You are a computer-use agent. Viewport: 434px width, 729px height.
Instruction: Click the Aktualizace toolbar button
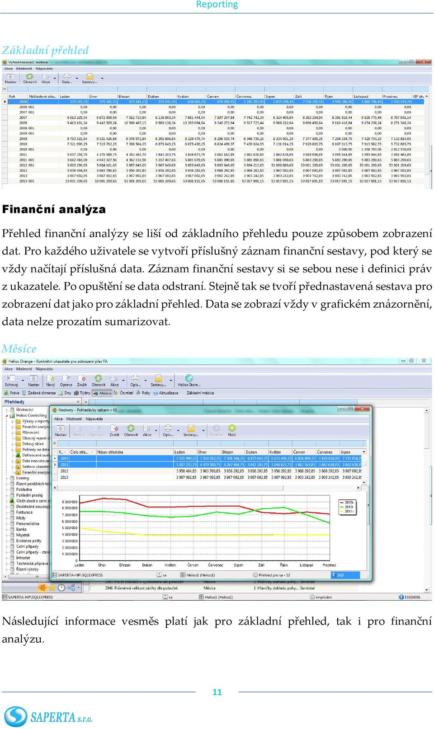click(165, 393)
